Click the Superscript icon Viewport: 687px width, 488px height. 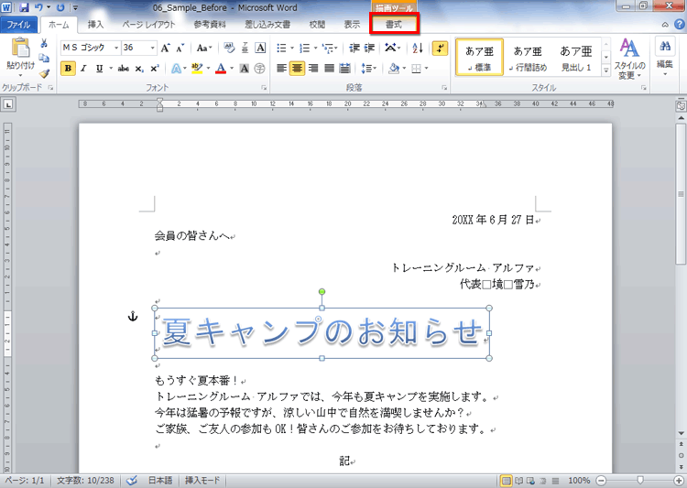coord(154,69)
